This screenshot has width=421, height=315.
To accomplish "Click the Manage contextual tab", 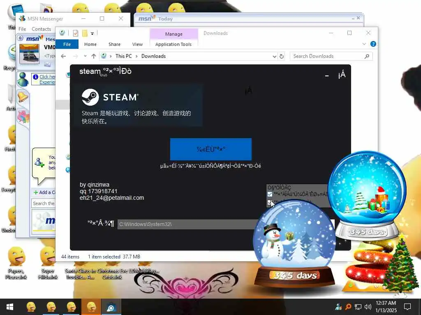I will 174,34.
